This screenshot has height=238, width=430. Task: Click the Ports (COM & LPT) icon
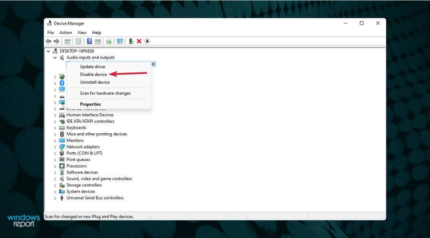coord(62,153)
